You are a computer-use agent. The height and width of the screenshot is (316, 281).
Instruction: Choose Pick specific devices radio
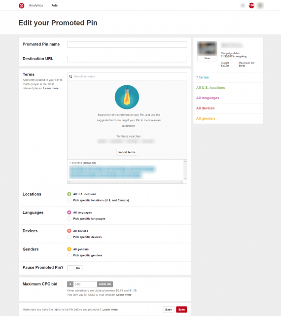coord(69,237)
